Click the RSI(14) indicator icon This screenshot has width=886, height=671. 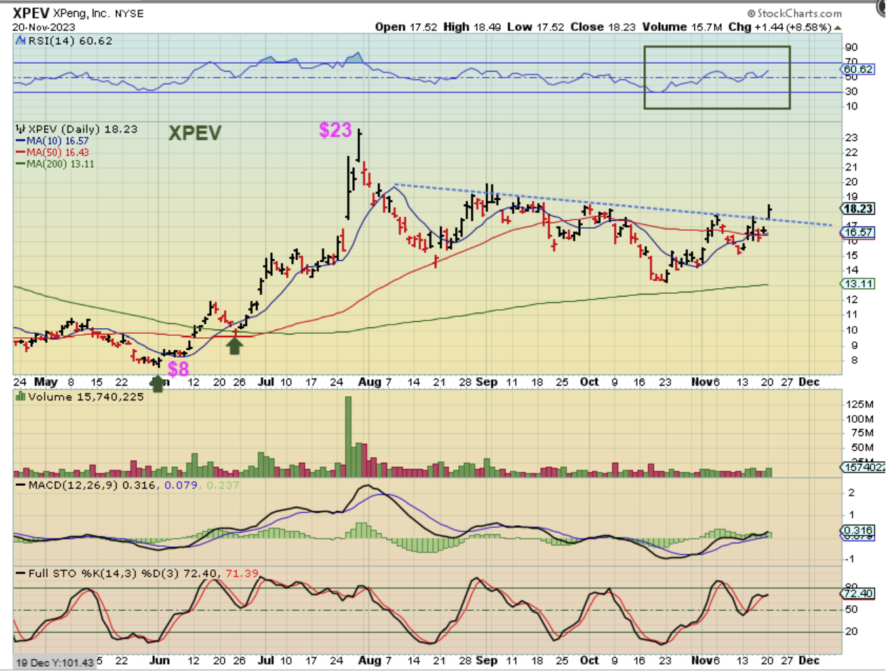coord(21,41)
